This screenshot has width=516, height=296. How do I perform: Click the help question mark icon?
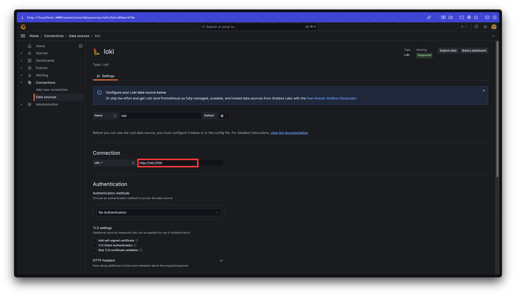[476, 27]
